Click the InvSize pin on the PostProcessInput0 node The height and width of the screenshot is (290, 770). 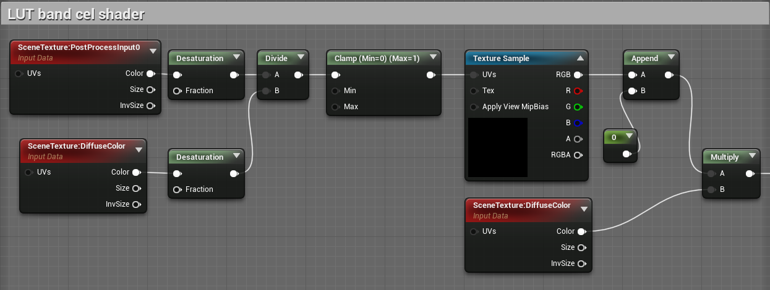pyautogui.click(x=150, y=106)
